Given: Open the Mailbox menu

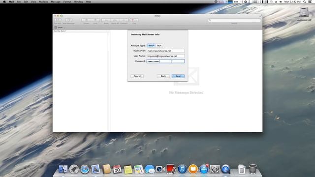Looking at the screenshot, I should 43,1.
